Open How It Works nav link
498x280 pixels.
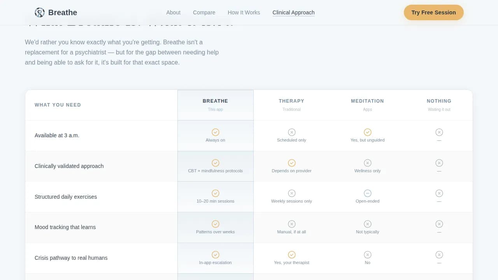(x=244, y=12)
